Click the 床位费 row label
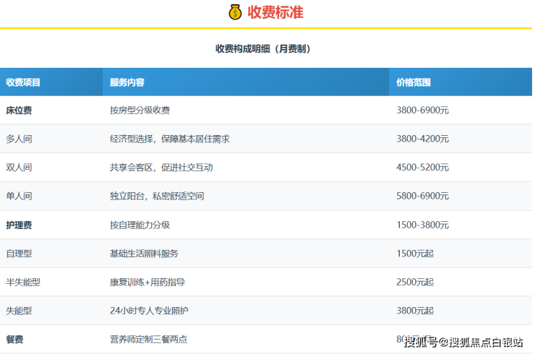 point(19,111)
